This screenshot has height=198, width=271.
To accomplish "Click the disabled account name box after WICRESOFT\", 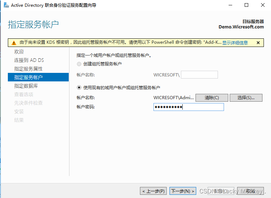I will point(199,75).
